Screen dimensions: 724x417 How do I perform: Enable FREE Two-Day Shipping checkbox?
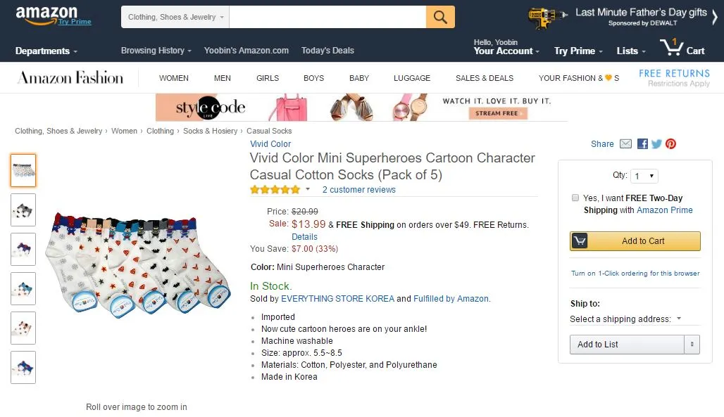point(575,198)
